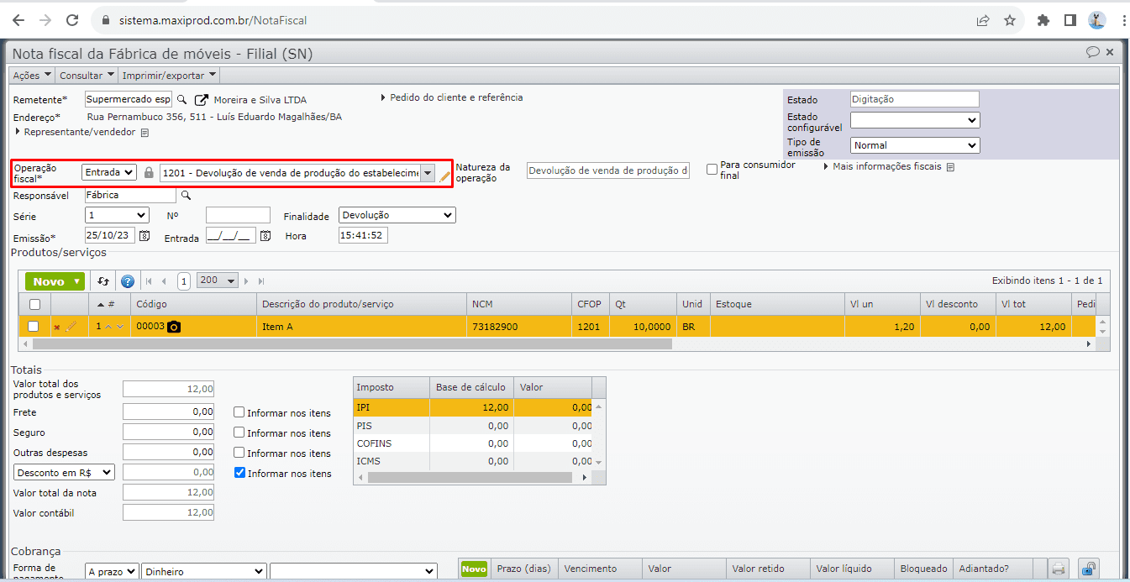Image resolution: width=1130 pixels, height=582 pixels.
Task: Check Informar nos itens for Frete
Action: (239, 412)
